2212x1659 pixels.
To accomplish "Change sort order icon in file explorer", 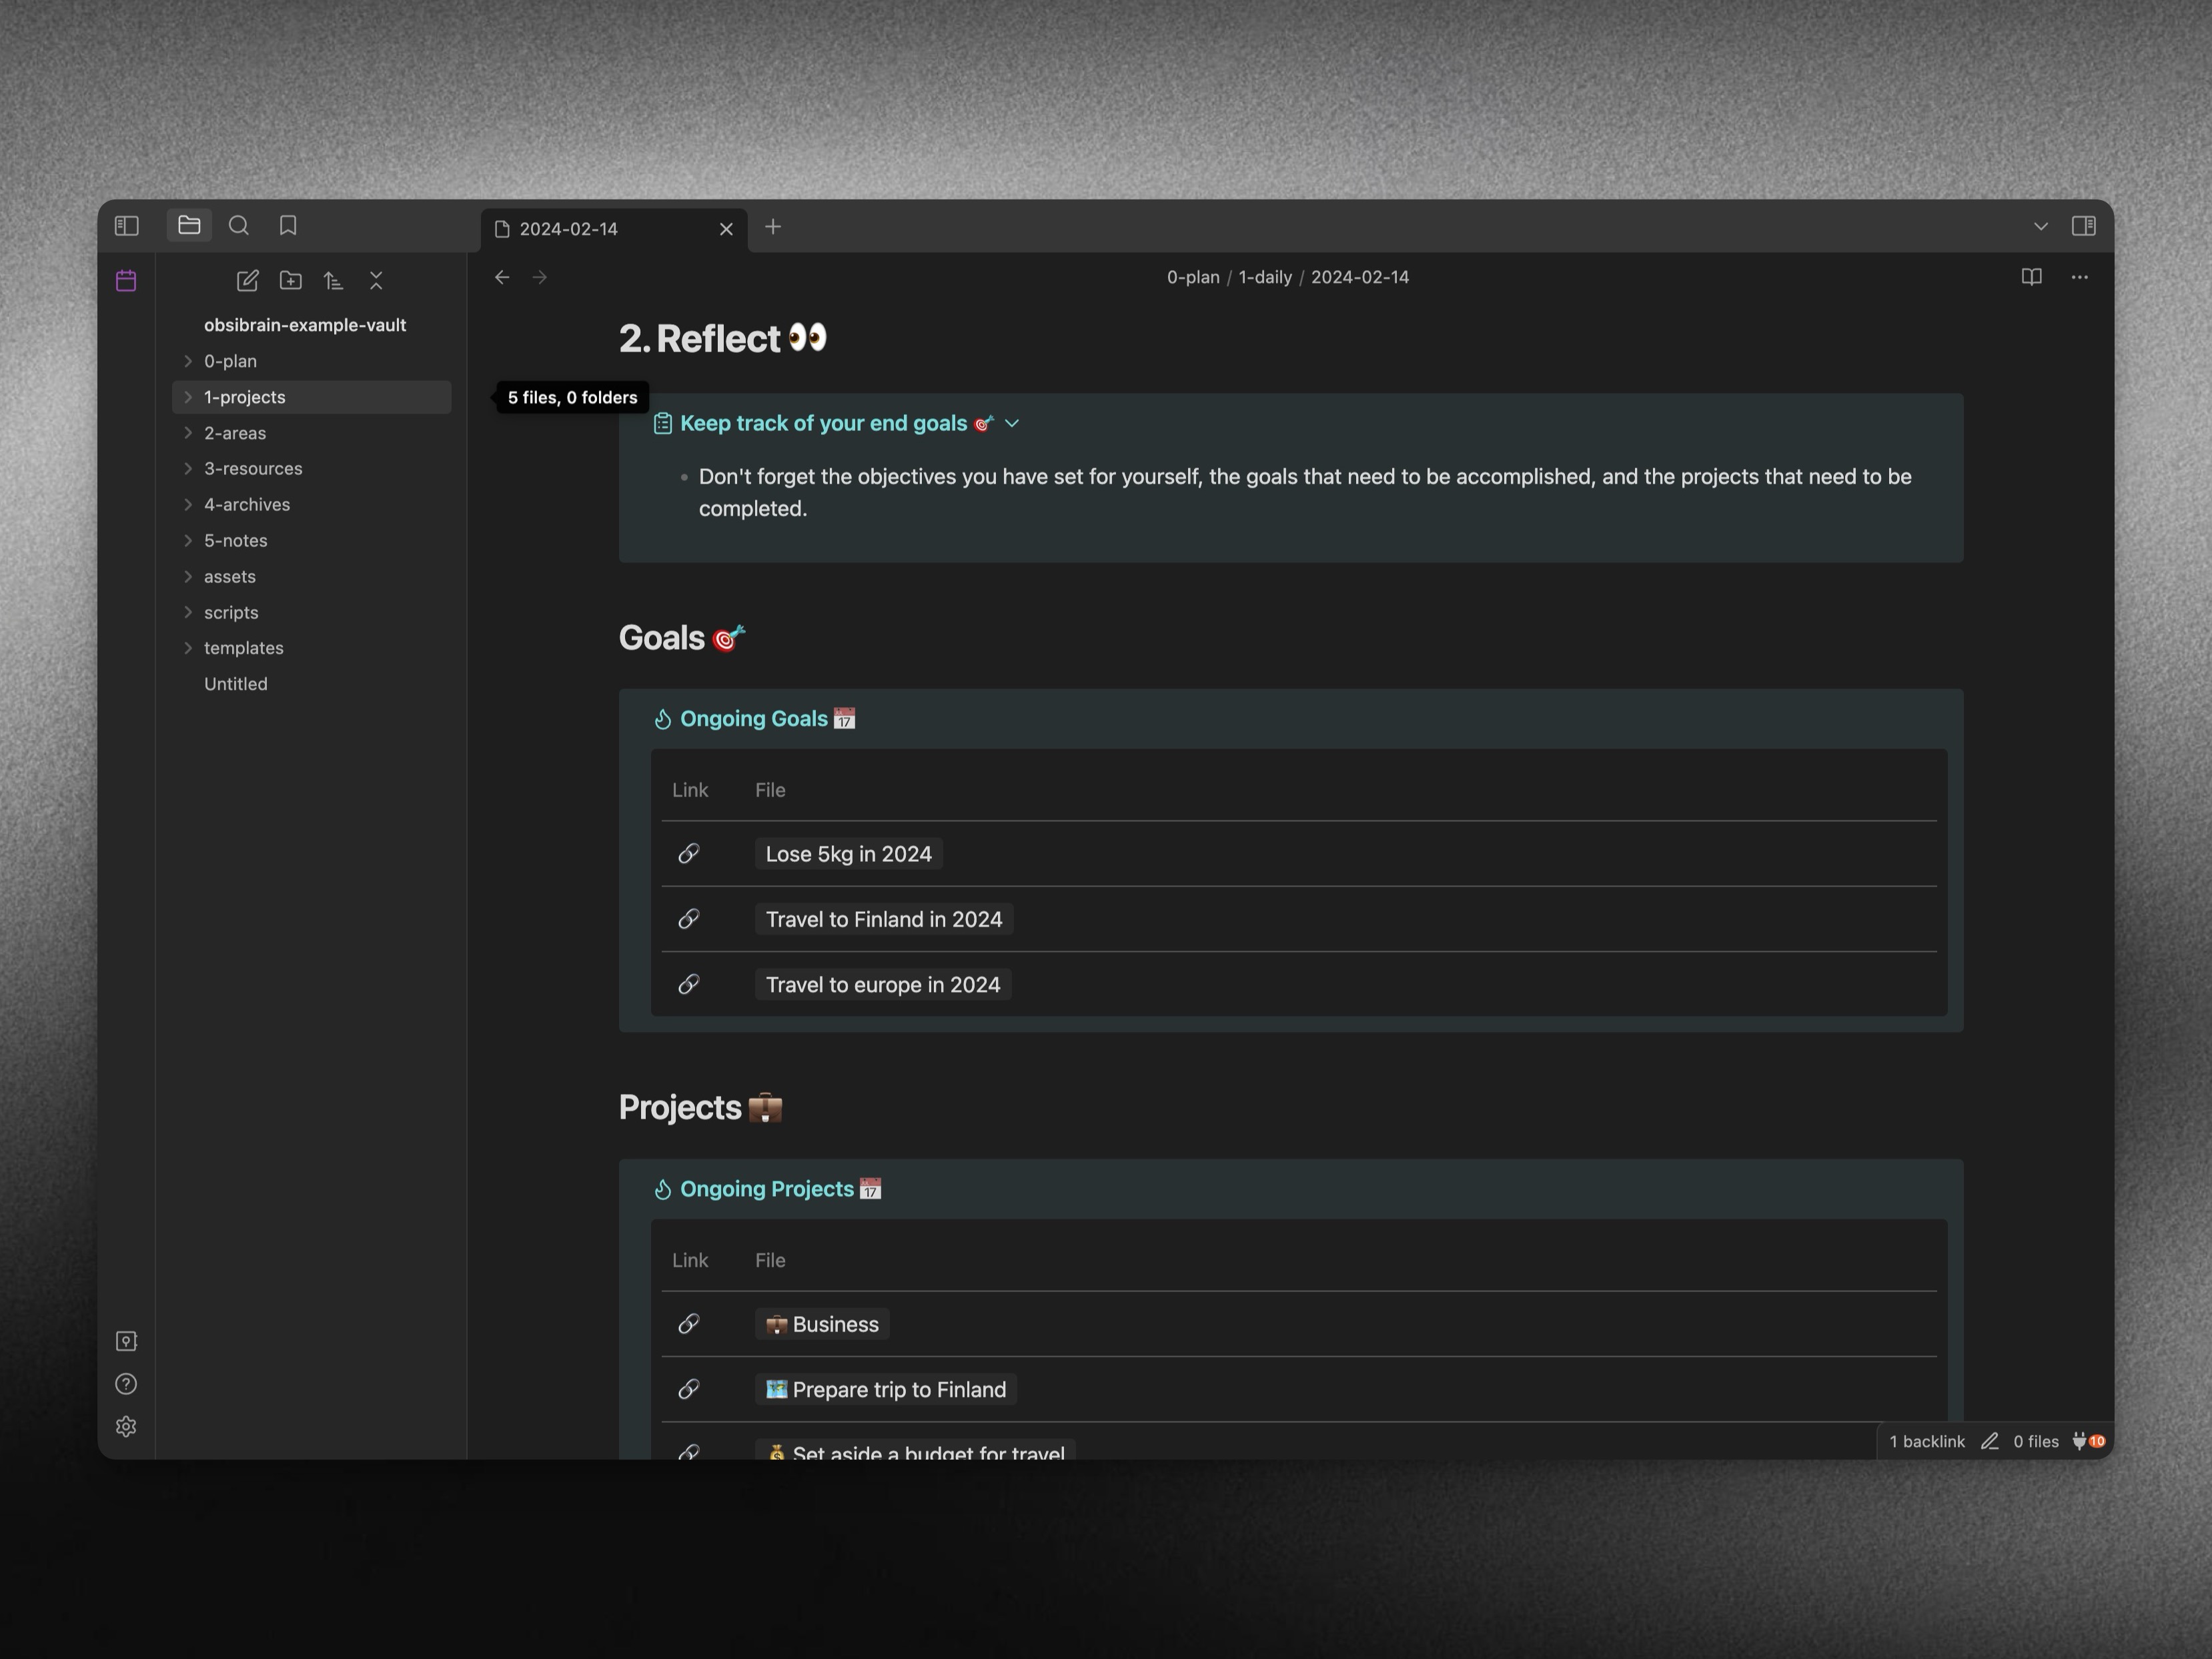I will [333, 281].
